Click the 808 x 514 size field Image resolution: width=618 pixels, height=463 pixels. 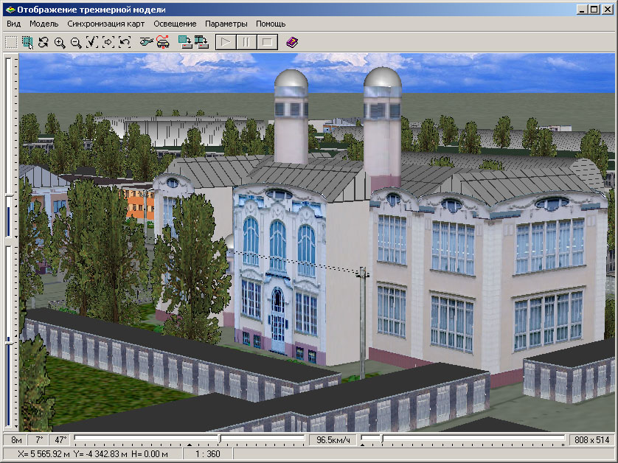(591, 439)
